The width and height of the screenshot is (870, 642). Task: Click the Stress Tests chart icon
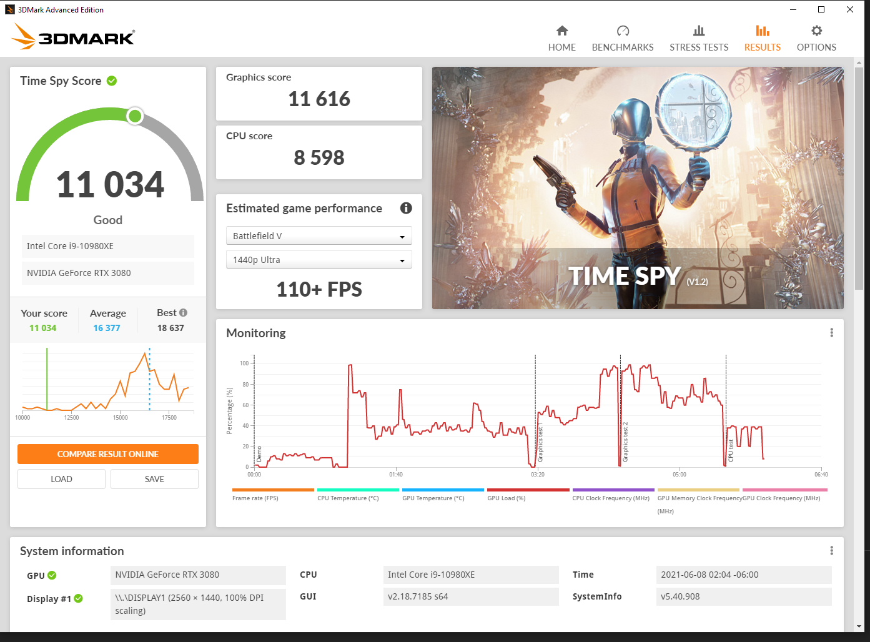[699, 31]
